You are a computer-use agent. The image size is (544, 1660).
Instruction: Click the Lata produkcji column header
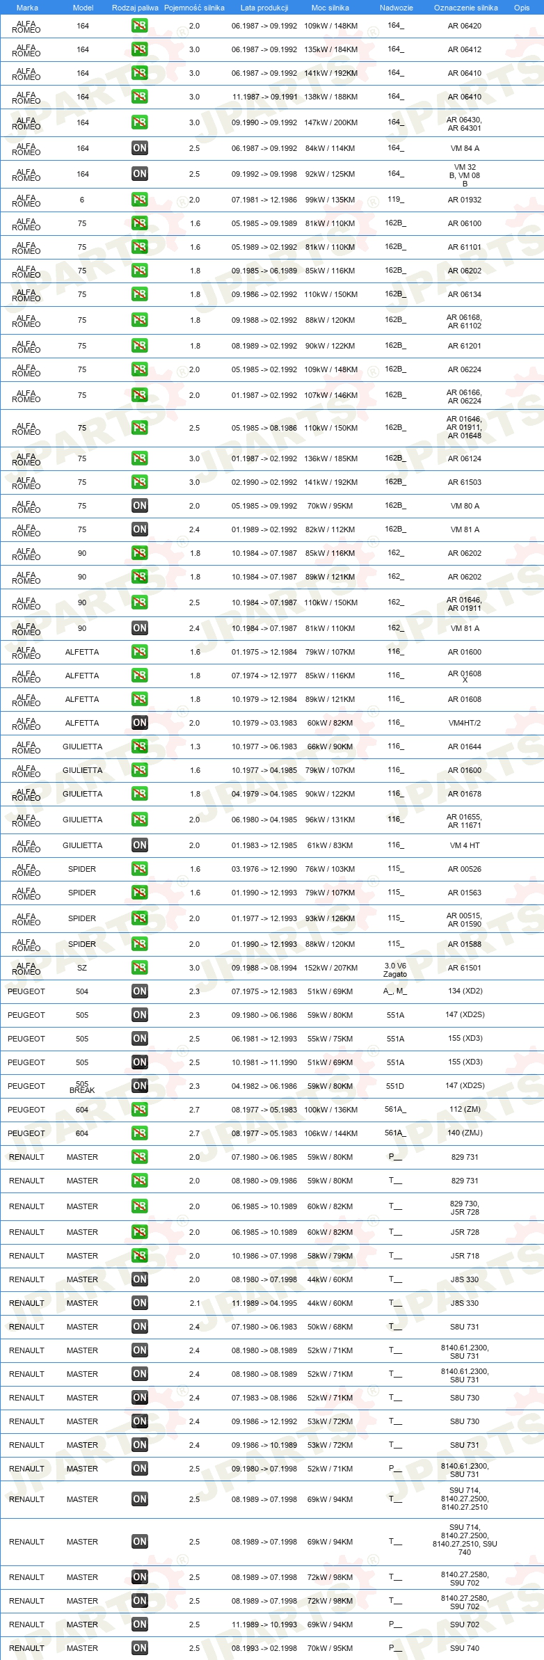[264, 8]
